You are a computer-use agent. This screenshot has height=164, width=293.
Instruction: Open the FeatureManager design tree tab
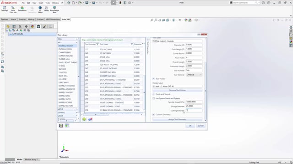pyautogui.click(x=8, y=26)
